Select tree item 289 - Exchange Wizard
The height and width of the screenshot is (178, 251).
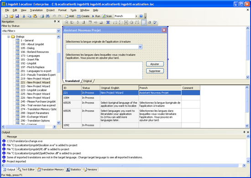(34, 117)
